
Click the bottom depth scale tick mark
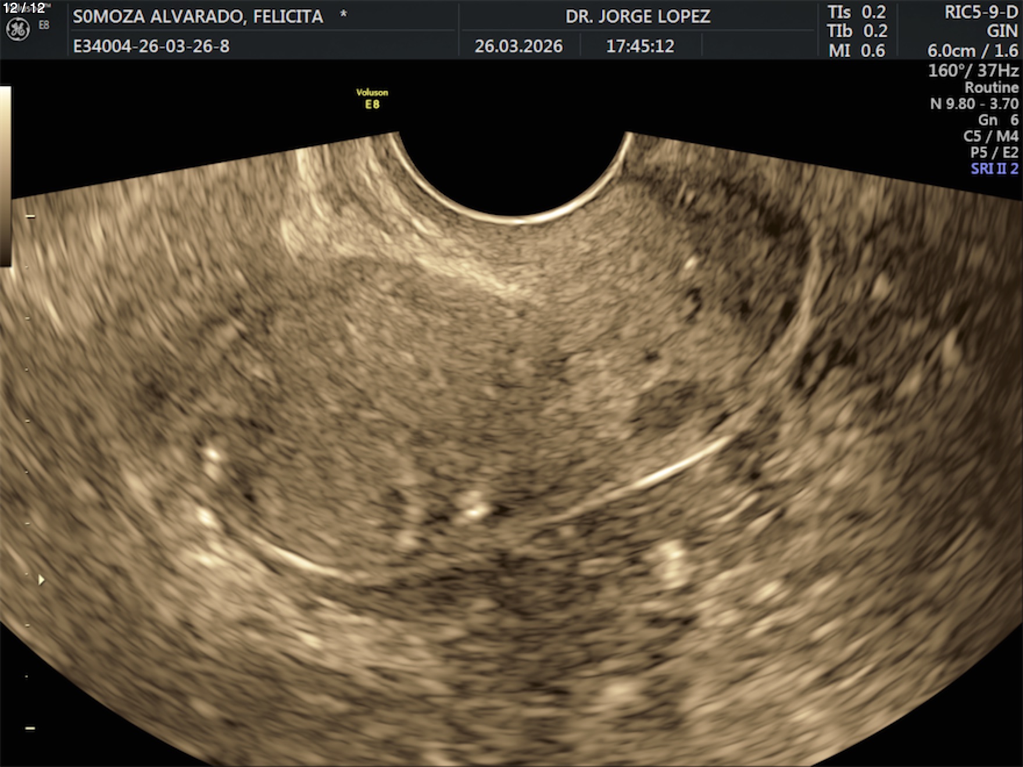[x=30, y=727]
